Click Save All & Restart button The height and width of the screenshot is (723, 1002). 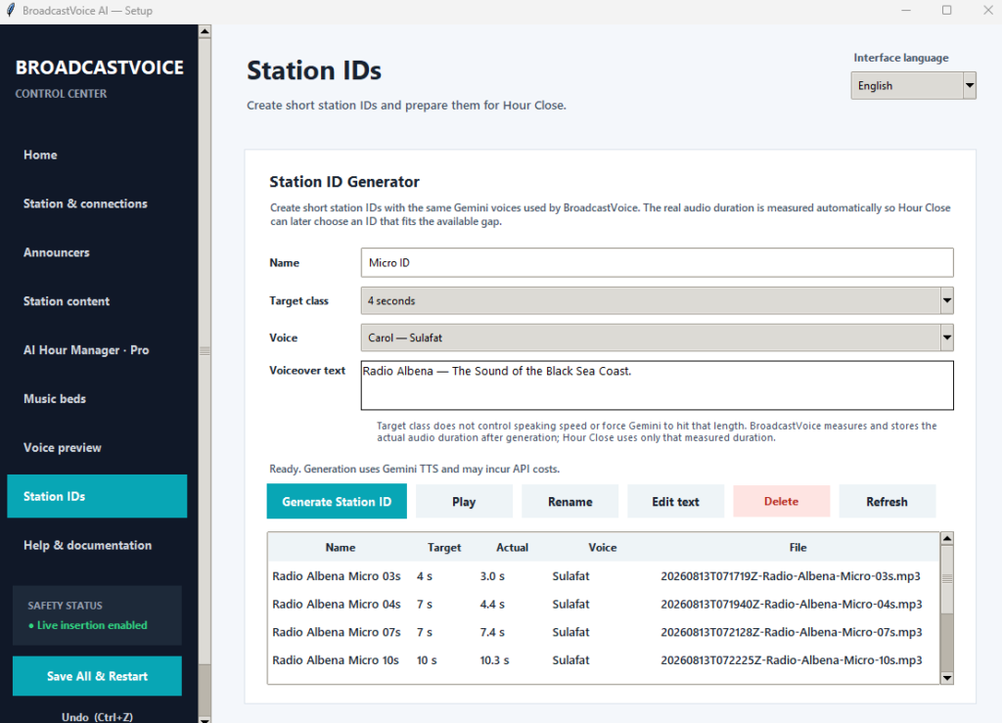pos(97,676)
